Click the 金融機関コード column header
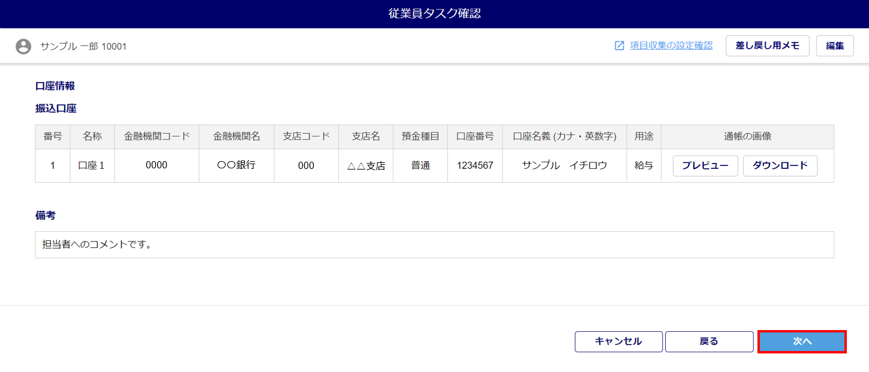 [x=157, y=137]
